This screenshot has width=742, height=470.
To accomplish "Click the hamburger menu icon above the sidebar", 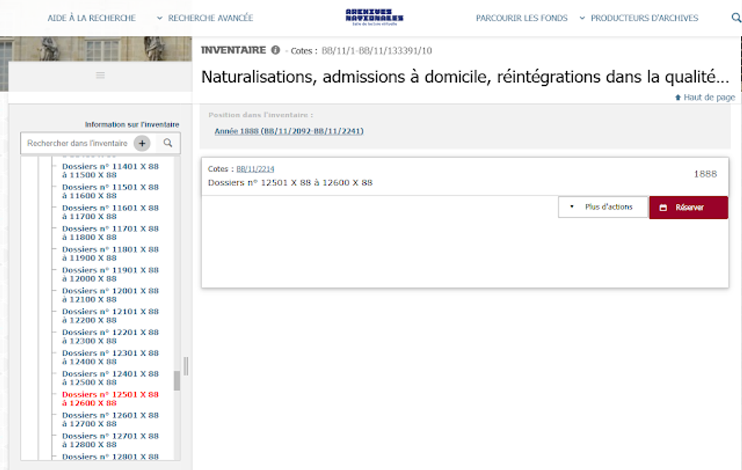I will pyautogui.click(x=100, y=75).
